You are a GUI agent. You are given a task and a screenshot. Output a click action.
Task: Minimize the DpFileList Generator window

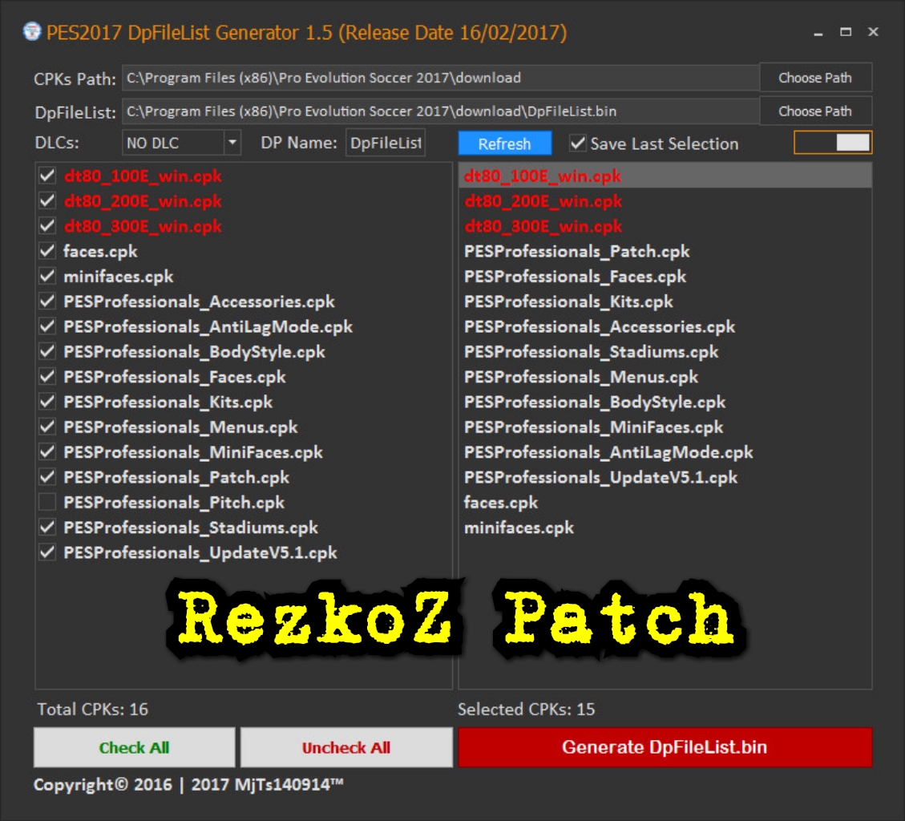(818, 32)
